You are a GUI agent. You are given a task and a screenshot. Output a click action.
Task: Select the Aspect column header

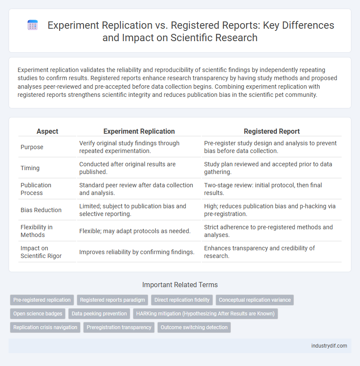pyautogui.click(x=47, y=131)
